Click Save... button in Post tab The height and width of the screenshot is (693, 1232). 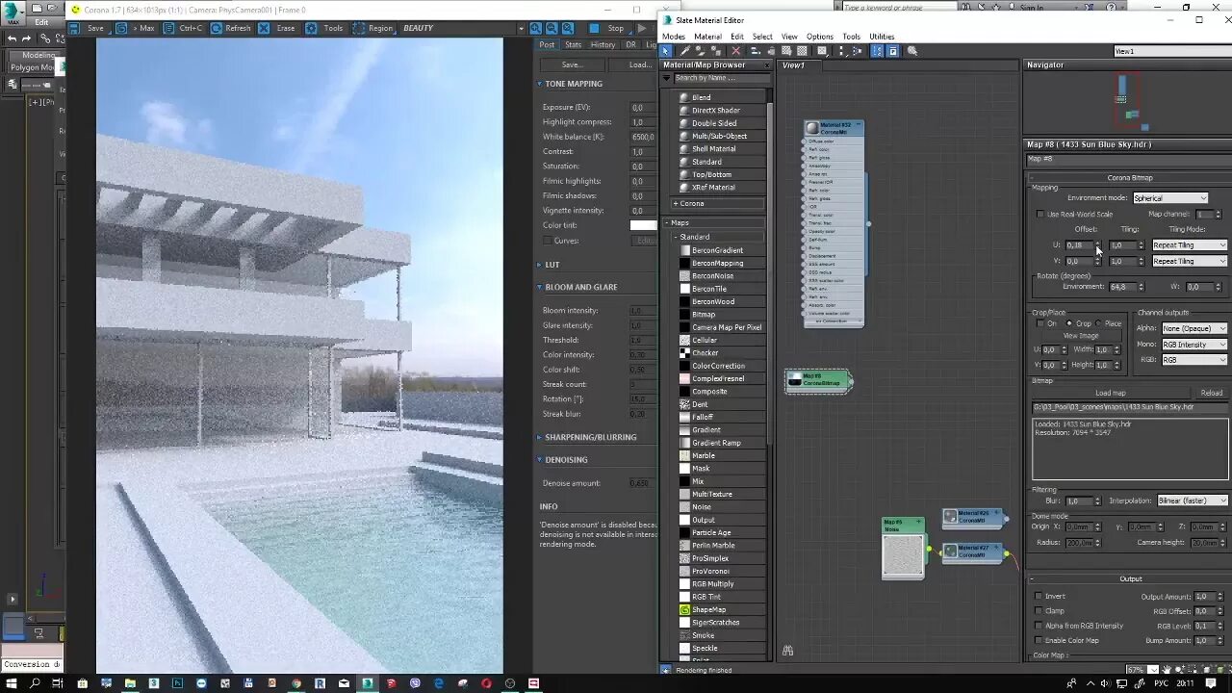click(572, 64)
